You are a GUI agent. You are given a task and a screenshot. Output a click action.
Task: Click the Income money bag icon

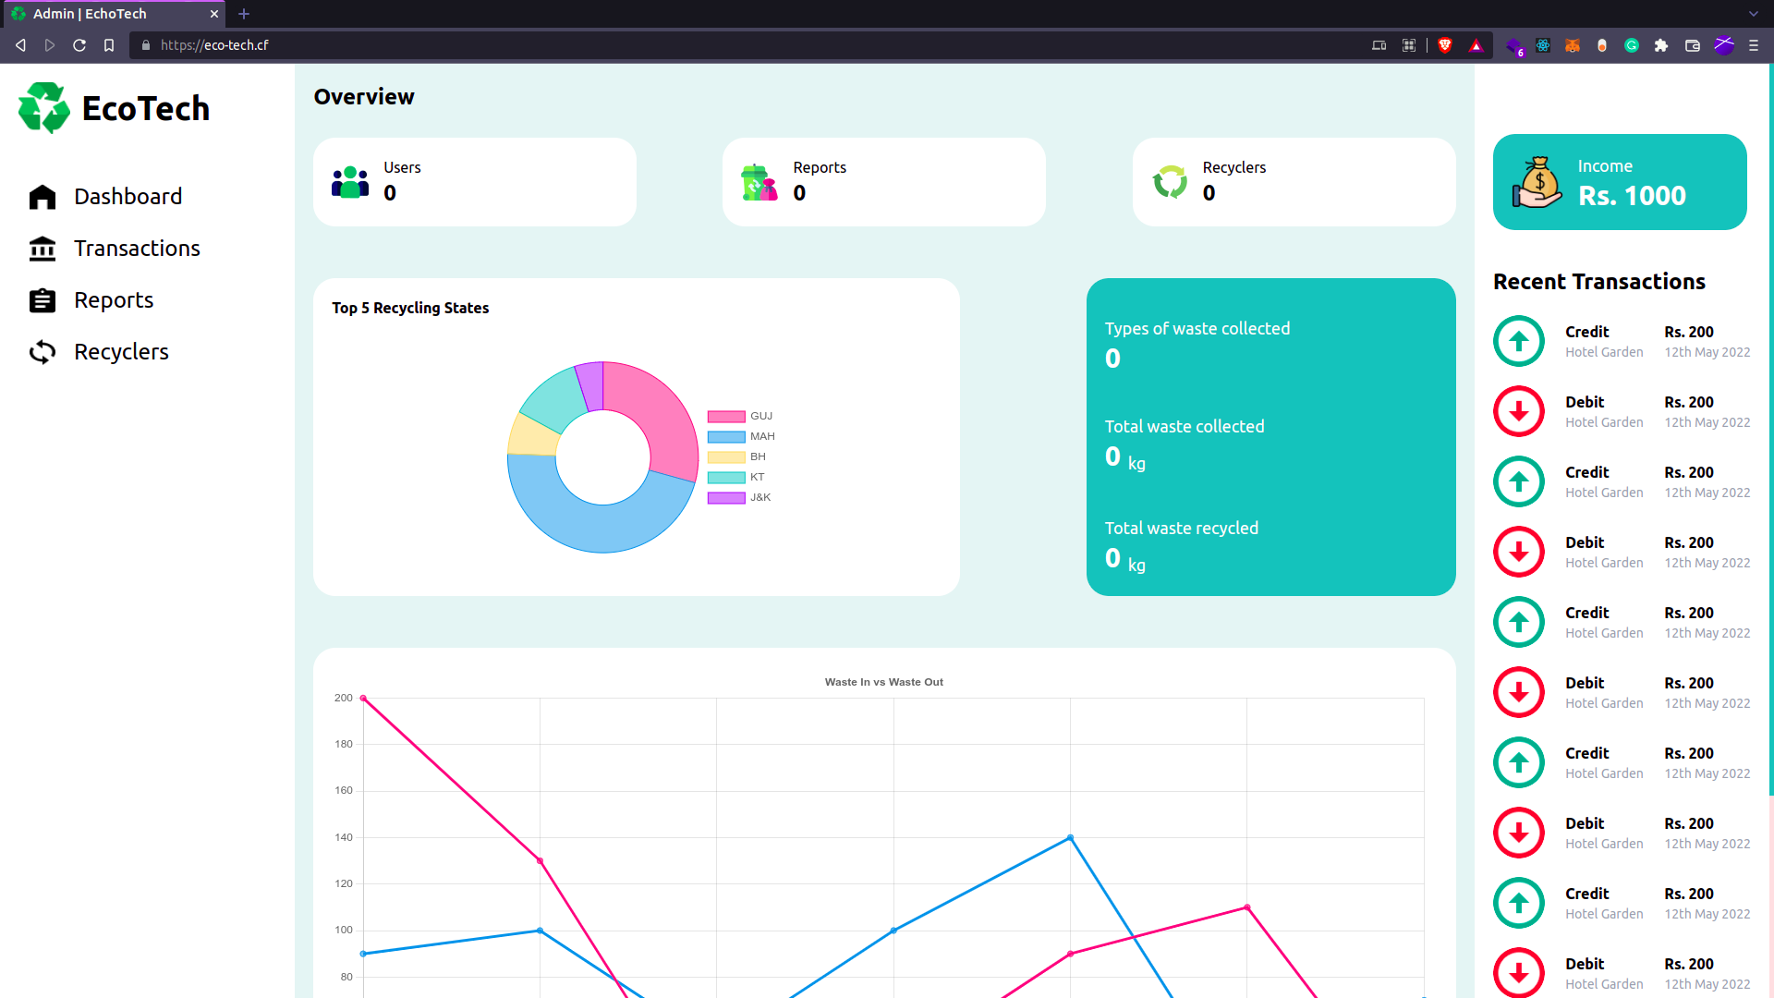pyautogui.click(x=1537, y=182)
